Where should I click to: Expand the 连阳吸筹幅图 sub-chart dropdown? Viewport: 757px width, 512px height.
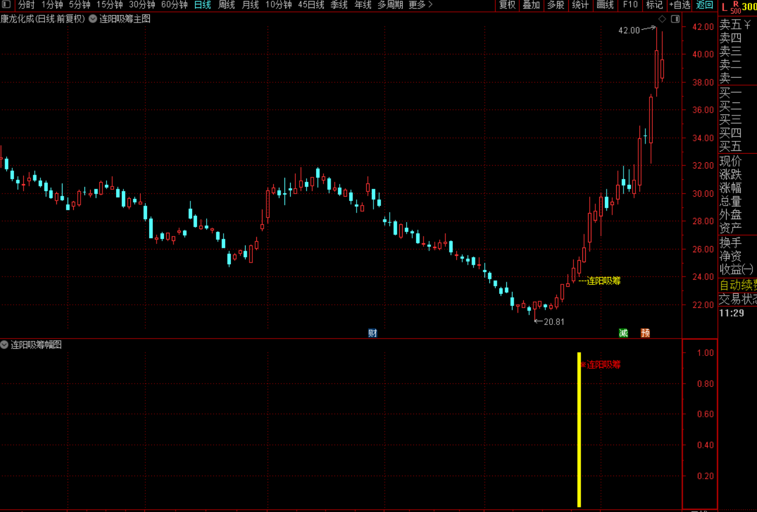[x=5, y=345]
